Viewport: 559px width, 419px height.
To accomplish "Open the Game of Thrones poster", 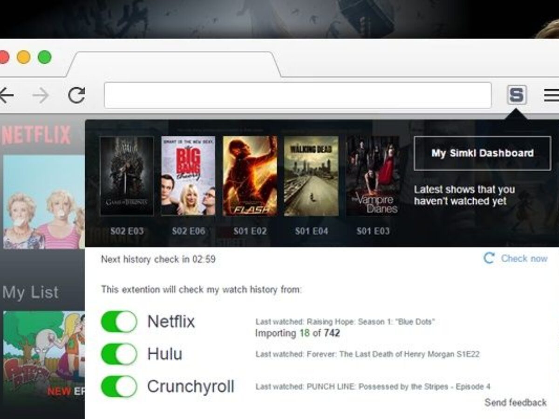I will [127, 176].
